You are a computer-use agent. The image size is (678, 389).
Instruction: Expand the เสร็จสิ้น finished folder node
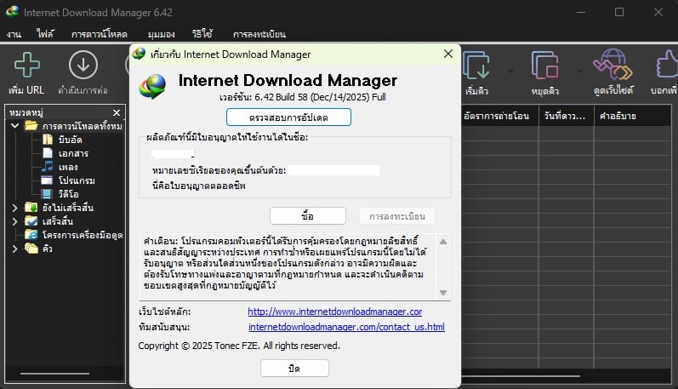tap(14, 221)
